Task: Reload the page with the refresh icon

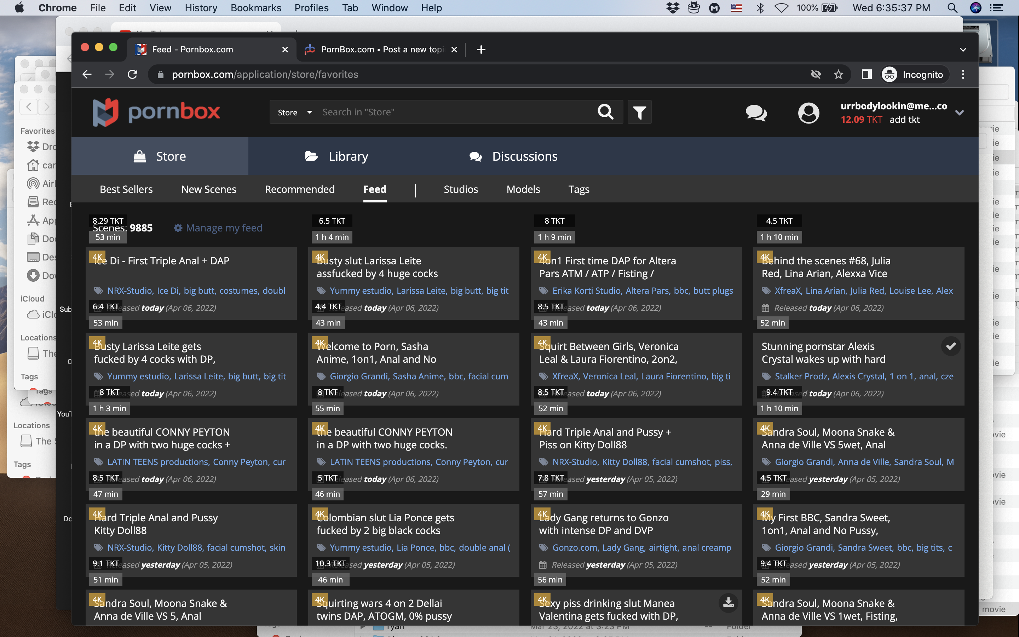Action: (x=133, y=75)
